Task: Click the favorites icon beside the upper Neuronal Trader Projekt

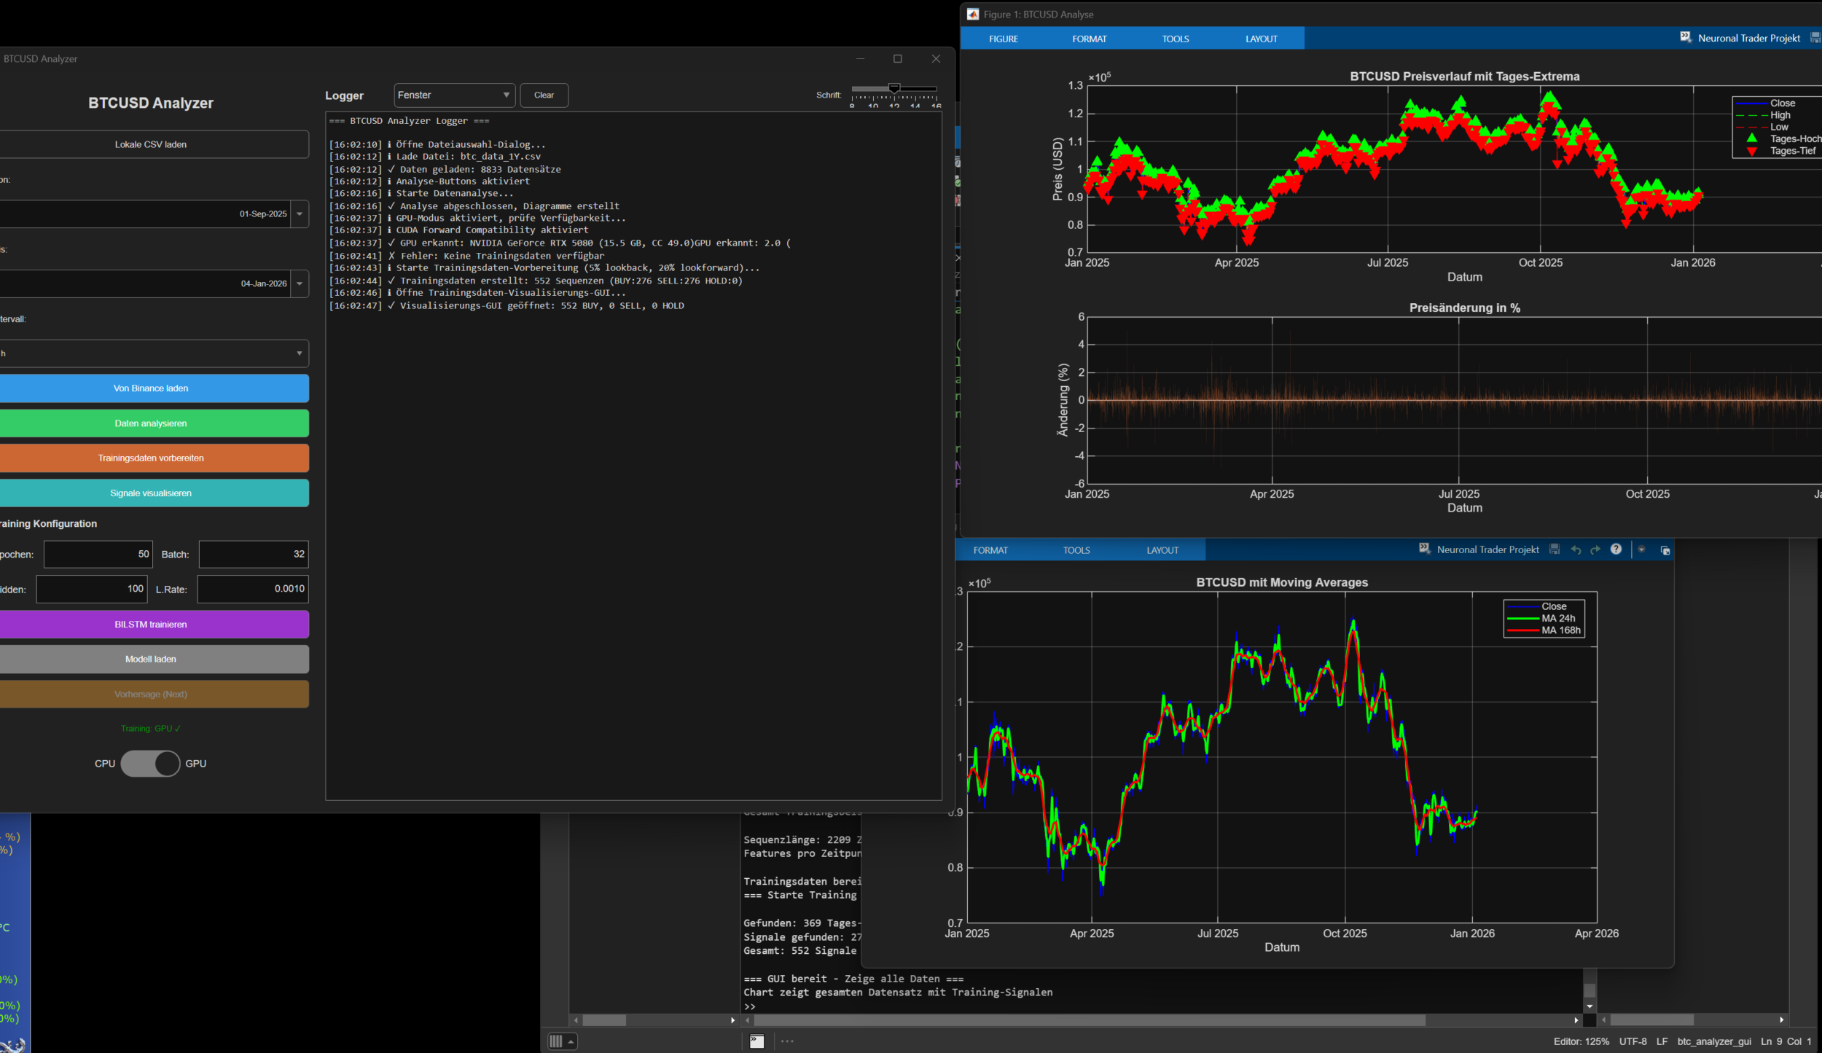Action: click(1685, 37)
